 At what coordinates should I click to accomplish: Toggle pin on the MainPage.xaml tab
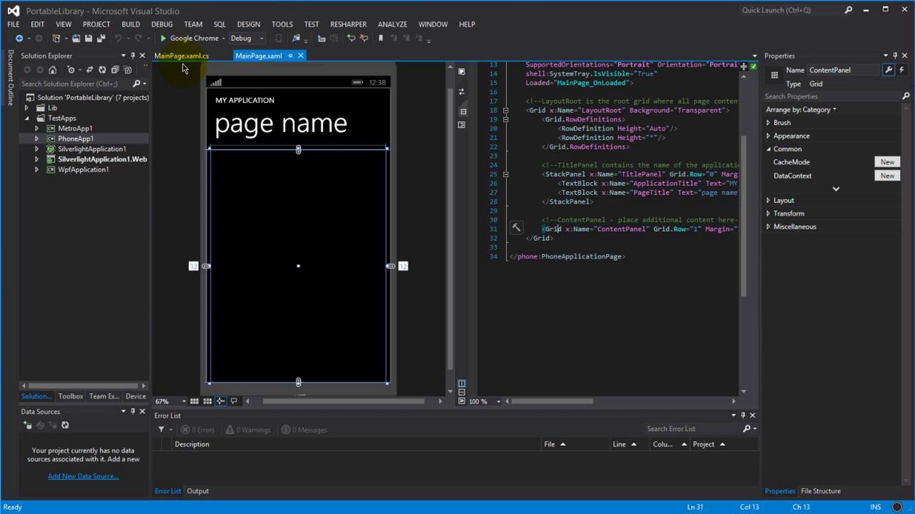(291, 56)
